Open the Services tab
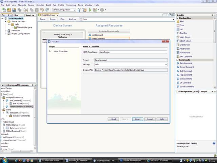The height and width of the screenshot is (163, 217). (30, 15)
